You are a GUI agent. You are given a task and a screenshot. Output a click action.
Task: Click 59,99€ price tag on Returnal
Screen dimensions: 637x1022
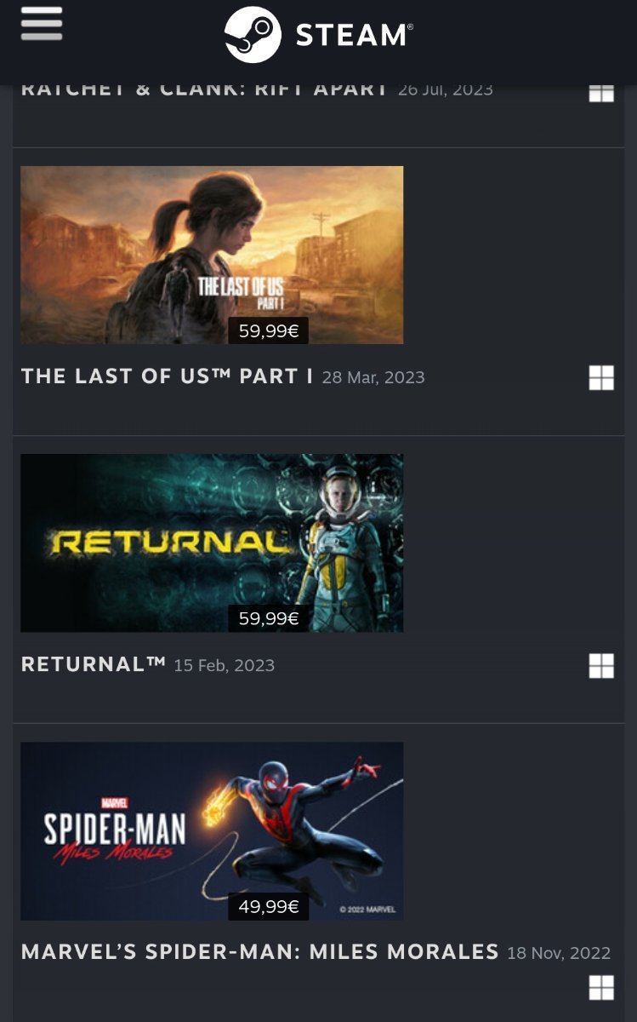click(x=269, y=618)
